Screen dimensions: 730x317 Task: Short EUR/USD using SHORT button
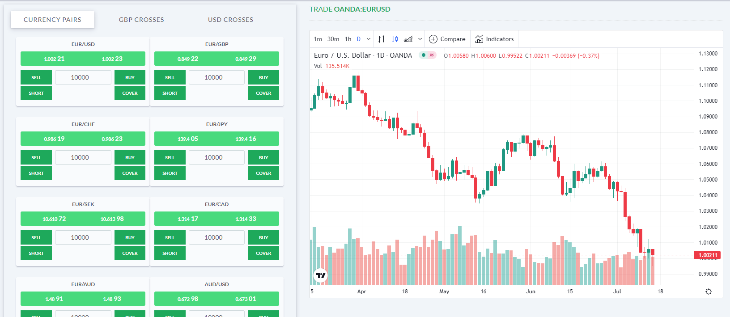coord(36,93)
